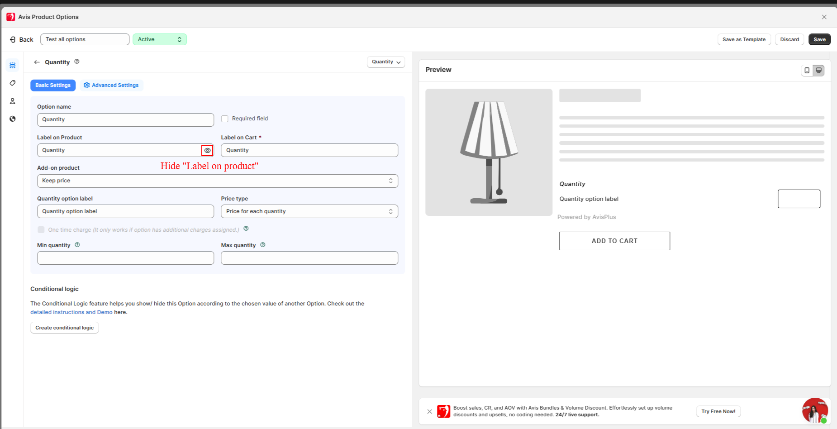Click help icon next to Max quantity
The image size is (837, 429).
click(263, 245)
